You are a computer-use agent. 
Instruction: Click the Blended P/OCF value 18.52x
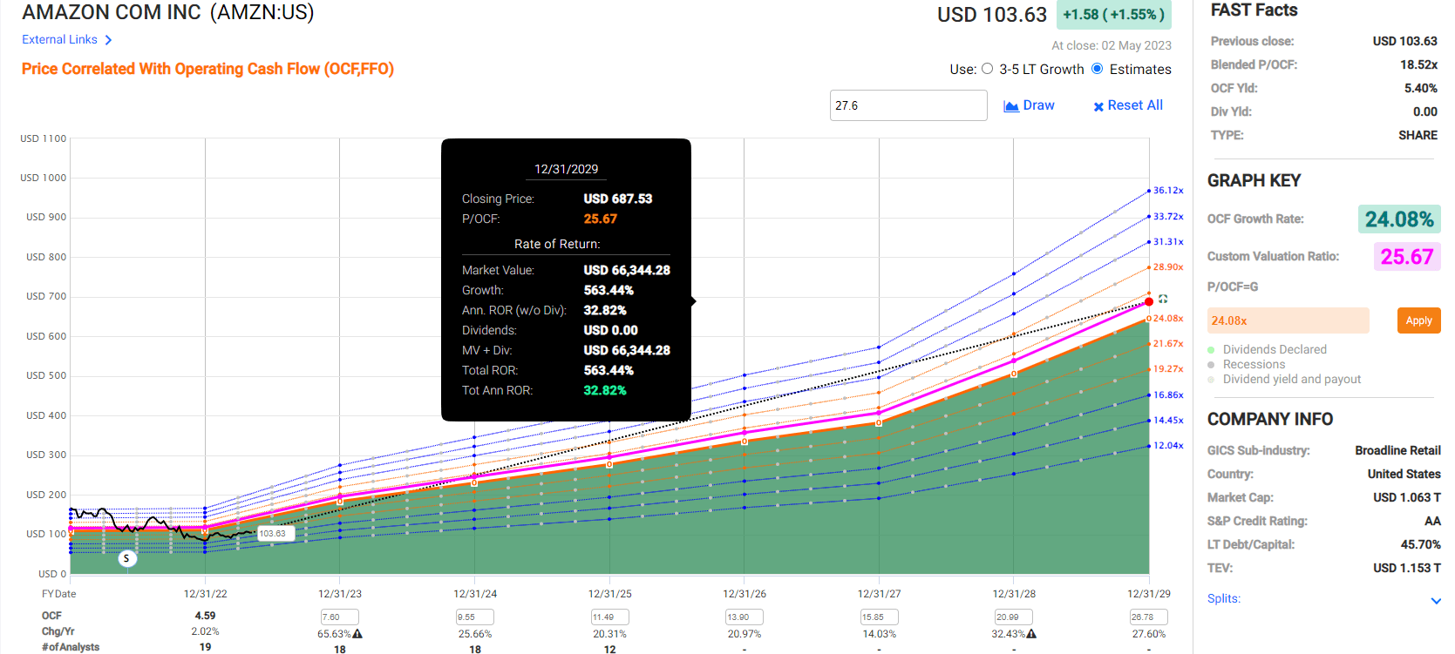pyautogui.click(x=1418, y=64)
